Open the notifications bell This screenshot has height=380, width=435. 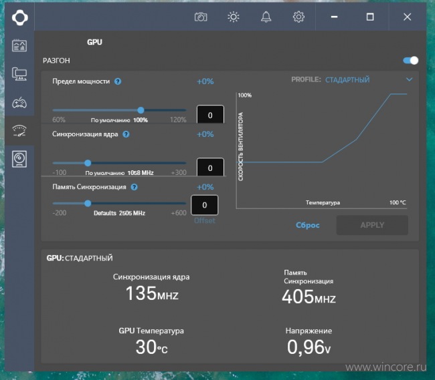tap(266, 17)
